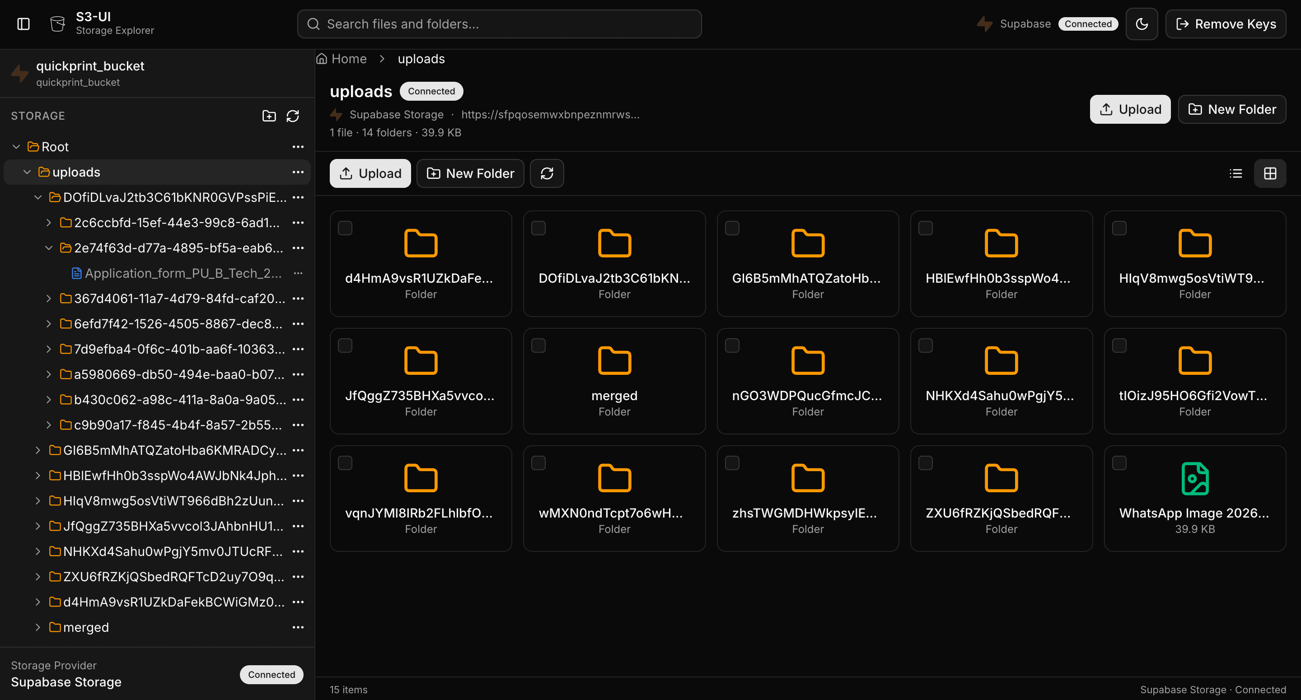Open more options for merged tree row

(298, 627)
